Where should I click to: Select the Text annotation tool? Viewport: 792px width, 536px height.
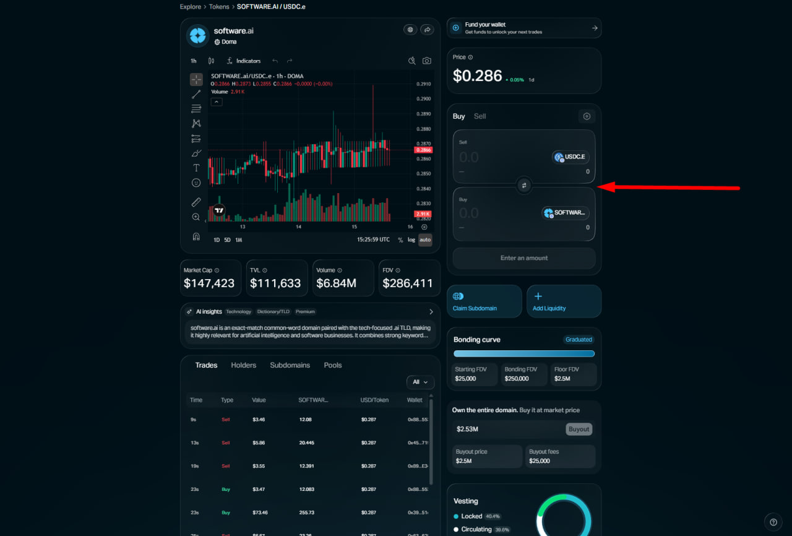pyautogui.click(x=196, y=168)
